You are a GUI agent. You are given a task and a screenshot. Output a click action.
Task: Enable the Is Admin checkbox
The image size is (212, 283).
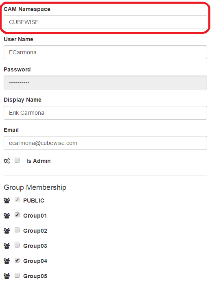click(17, 160)
